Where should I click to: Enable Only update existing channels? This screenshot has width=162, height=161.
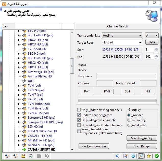[79, 110]
